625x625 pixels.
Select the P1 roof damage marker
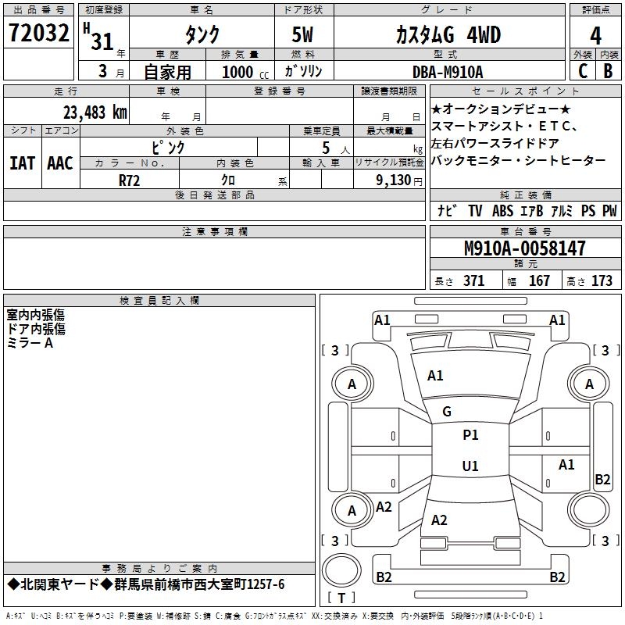[x=470, y=435]
